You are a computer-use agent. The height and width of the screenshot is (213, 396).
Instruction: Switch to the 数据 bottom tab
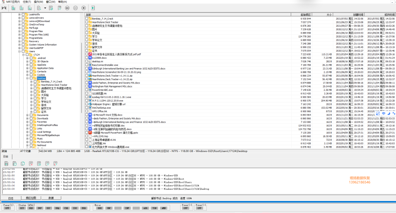click(x=51, y=198)
